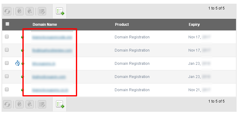The height and width of the screenshot is (113, 244).
Task: Open the first blurred domain name link
Action: 52,37
